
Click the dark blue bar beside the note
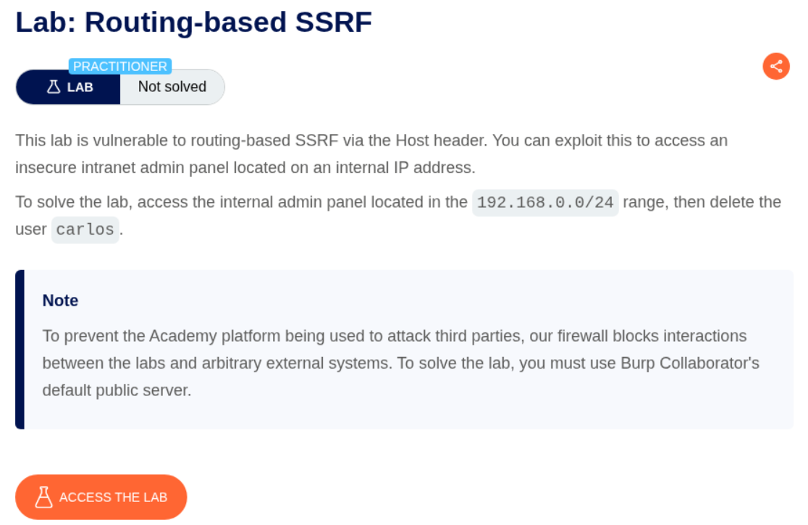[x=20, y=349]
